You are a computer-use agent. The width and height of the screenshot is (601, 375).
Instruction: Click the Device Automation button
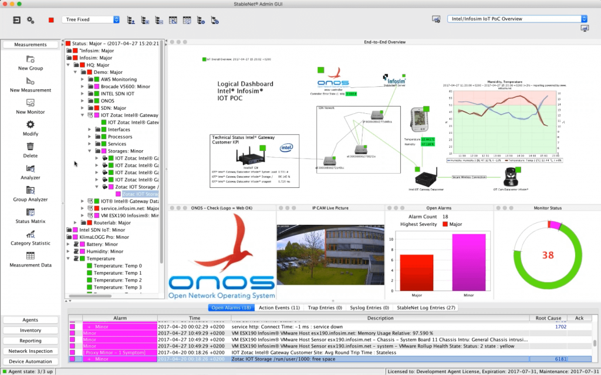click(x=31, y=362)
